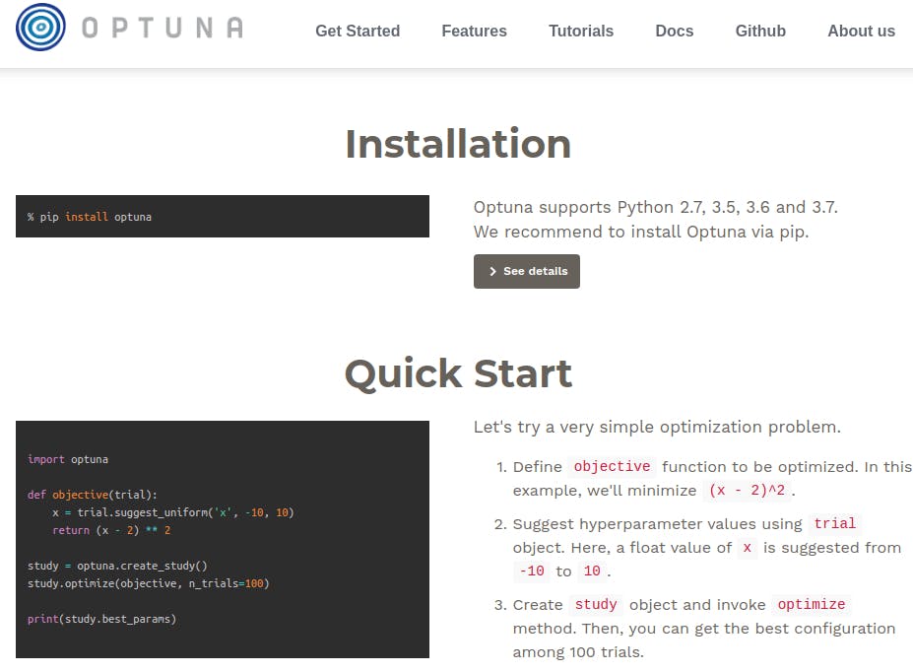Click the 'import optuna' line in code
The width and height of the screenshot is (913, 672).
68,459
